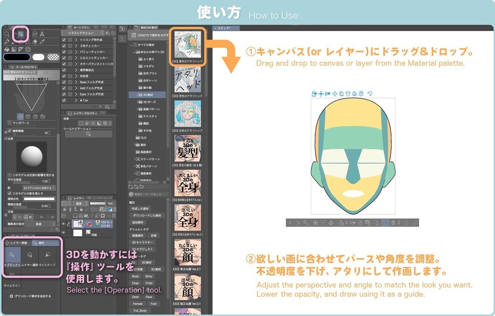495x316 pixels.
Task: Click the 3Dキャラクター tag button
Action: pos(143,243)
